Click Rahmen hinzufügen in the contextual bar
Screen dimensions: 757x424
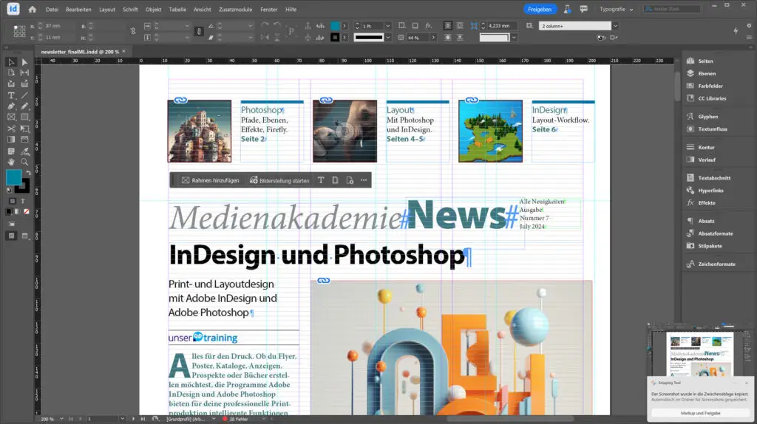210,180
